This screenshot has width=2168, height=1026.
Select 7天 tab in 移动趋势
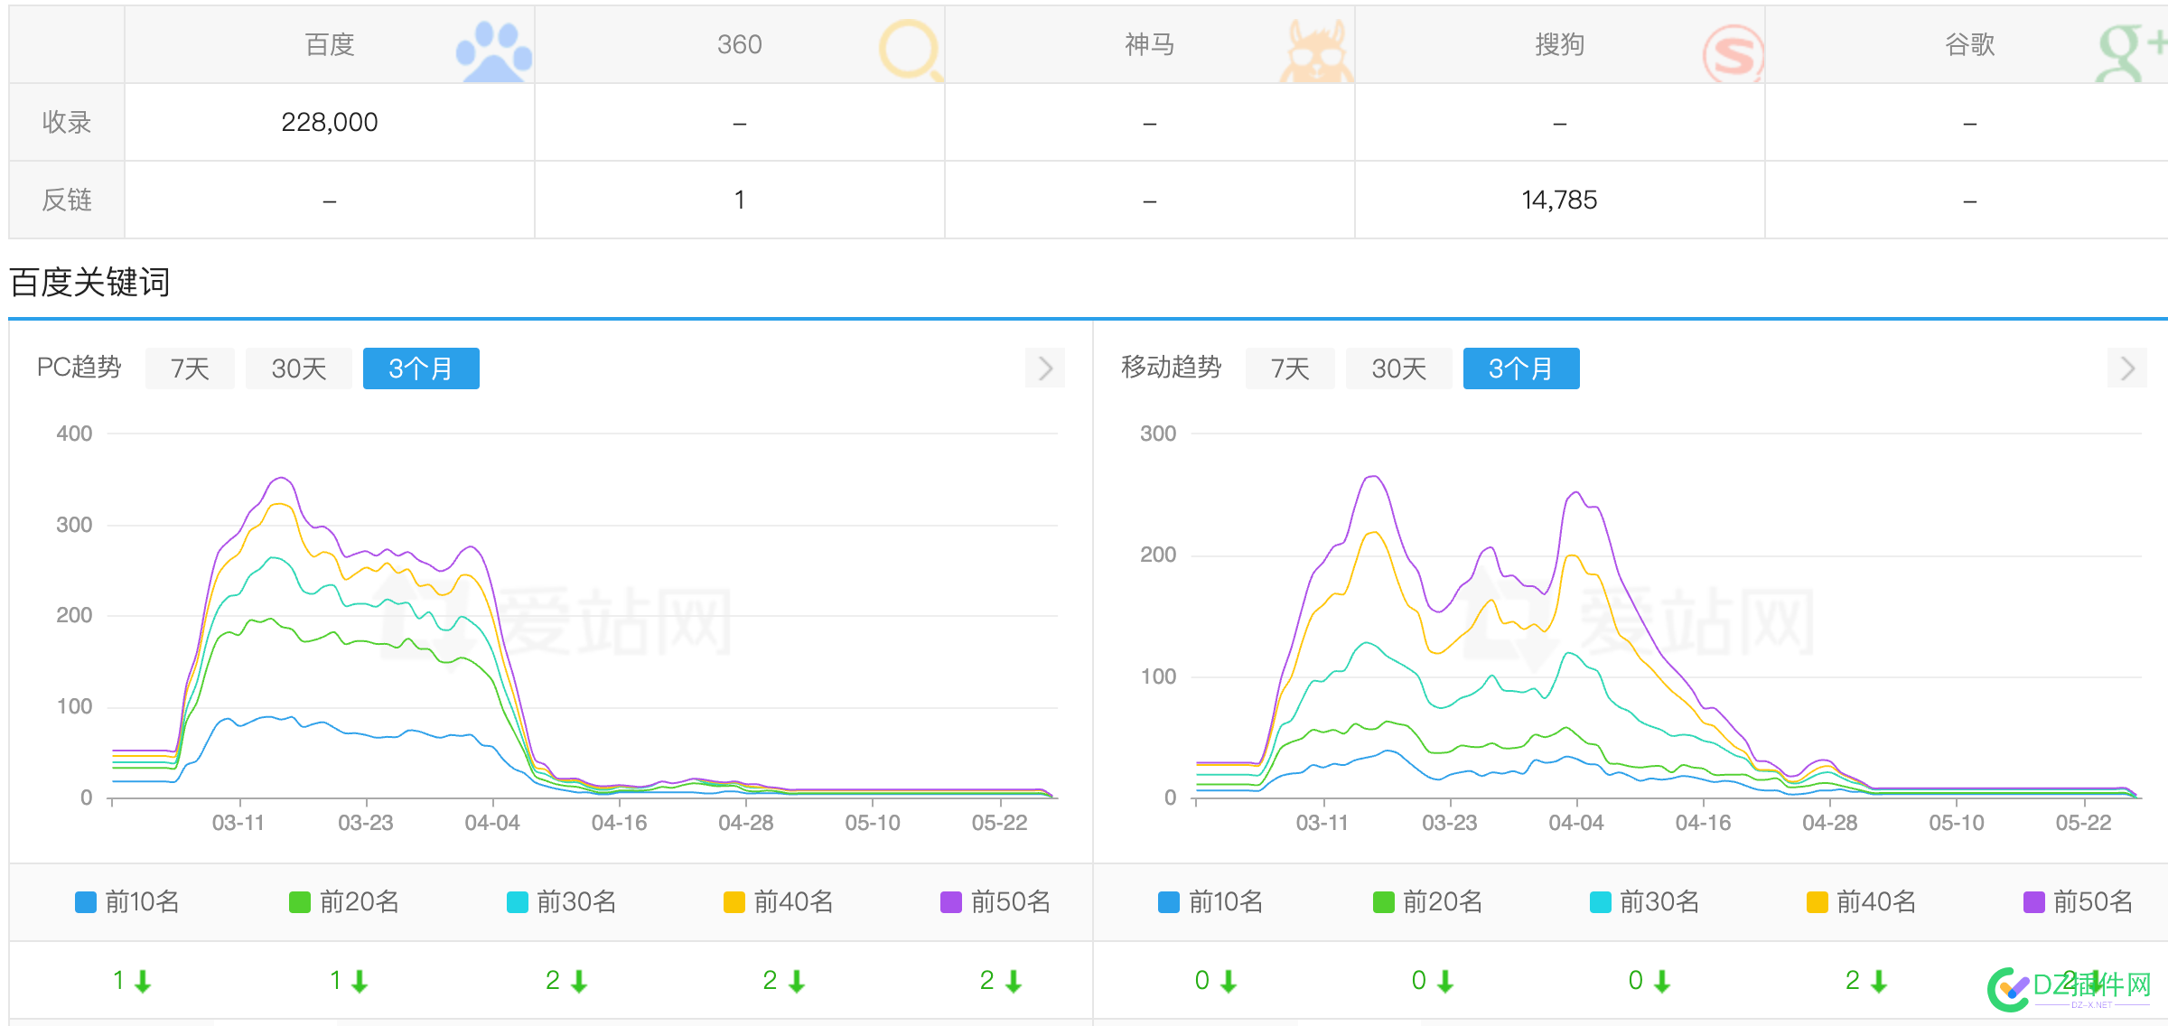pyautogui.click(x=1290, y=368)
